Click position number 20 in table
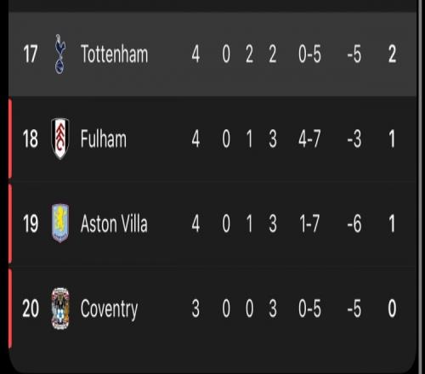Viewport: 425px width, 374px height. 31,309
